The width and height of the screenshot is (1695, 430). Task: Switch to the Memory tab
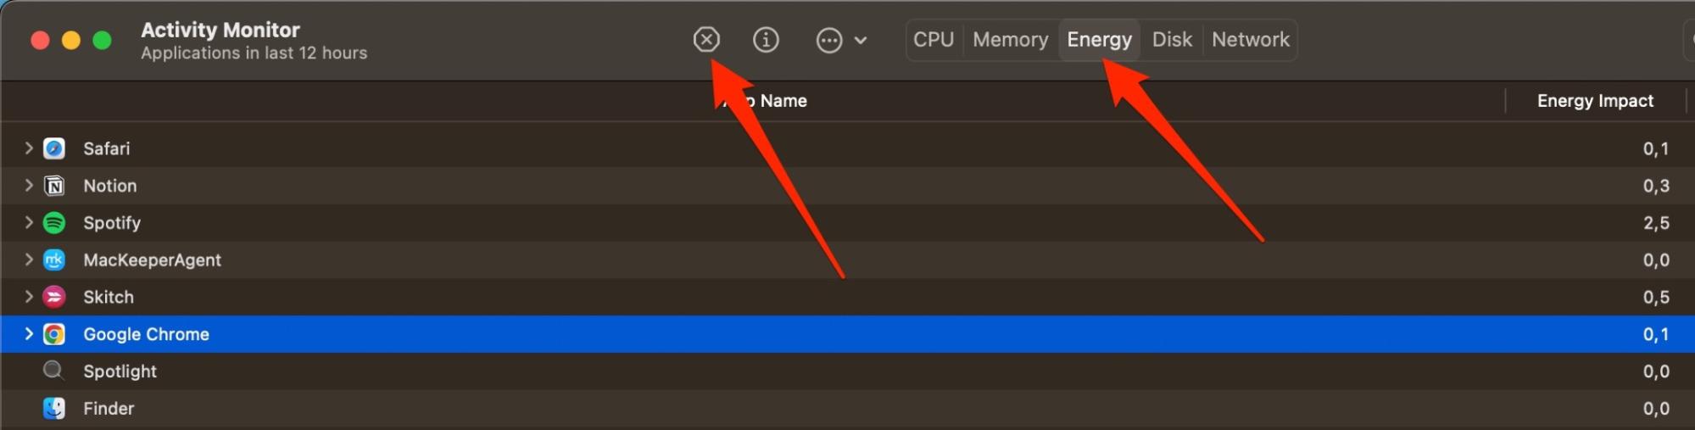tap(1010, 40)
